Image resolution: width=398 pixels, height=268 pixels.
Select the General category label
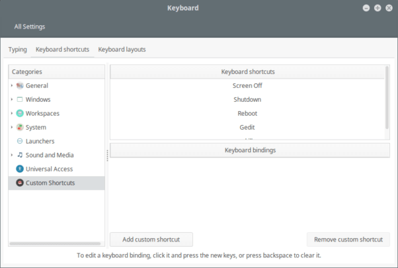coord(37,85)
